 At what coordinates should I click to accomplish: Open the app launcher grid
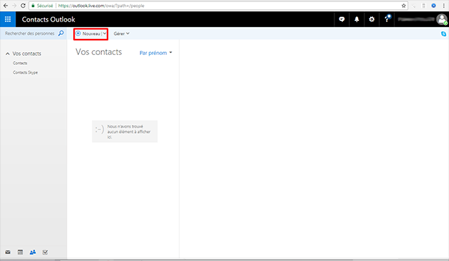[x=8, y=19]
